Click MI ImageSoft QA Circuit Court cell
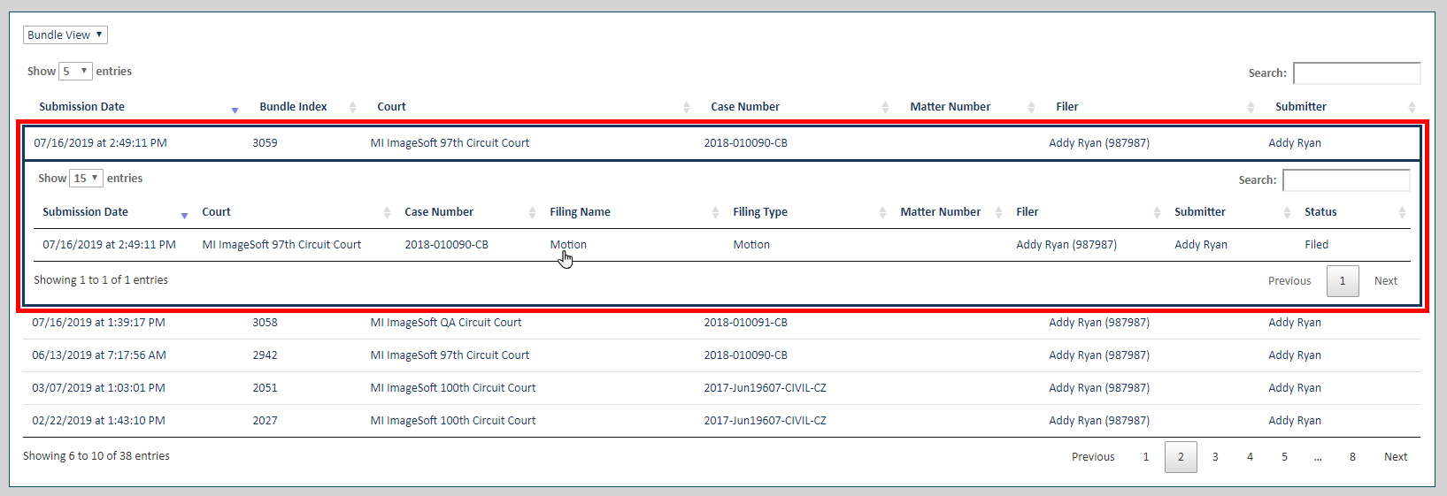Viewport: 1447px width, 496px height. pos(446,323)
